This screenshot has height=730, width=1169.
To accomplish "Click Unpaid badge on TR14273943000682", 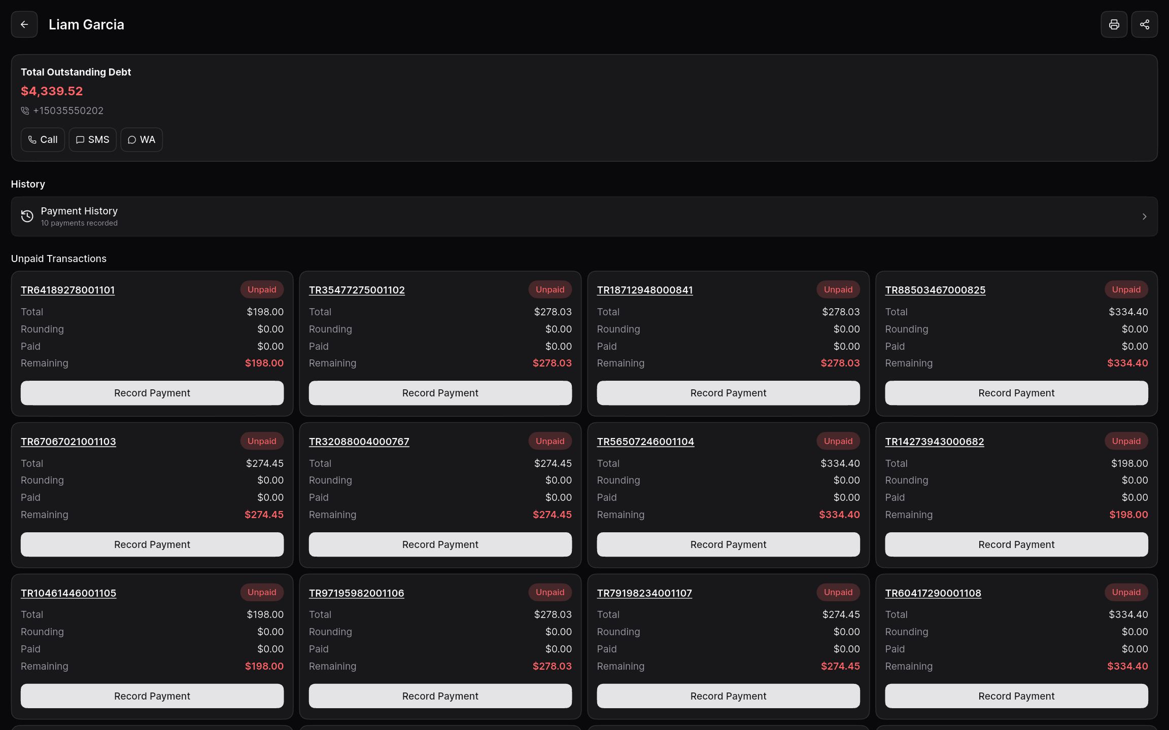I will [1126, 441].
